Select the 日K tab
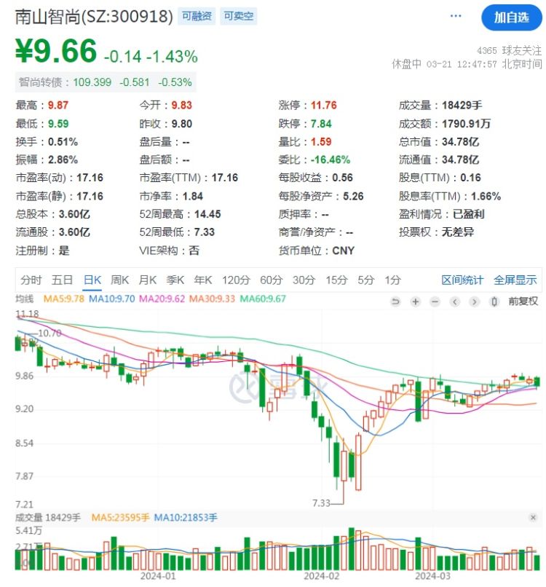Screen dimensions: 546x587 92,280
